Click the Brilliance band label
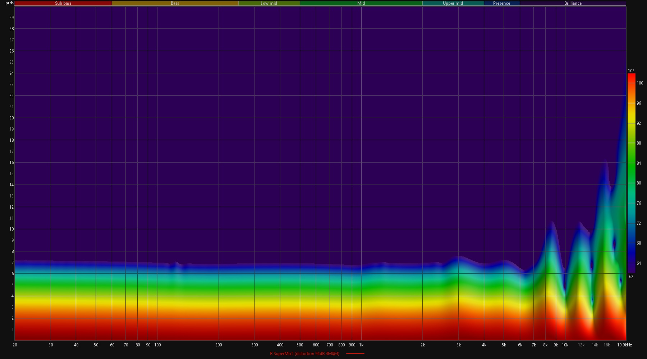The height and width of the screenshot is (359, 647). click(x=573, y=3)
